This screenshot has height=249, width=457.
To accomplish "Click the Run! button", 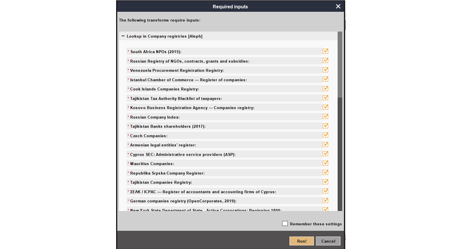I will [x=301, y=241].
